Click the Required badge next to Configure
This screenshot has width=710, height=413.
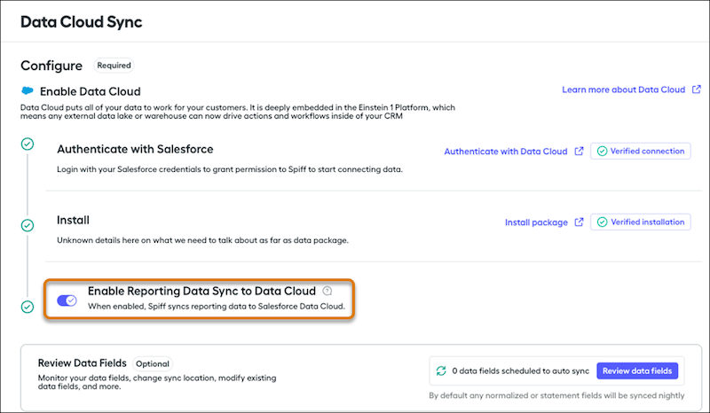tap(114, 65)
